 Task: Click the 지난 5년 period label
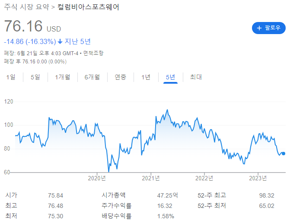(77, 41)
